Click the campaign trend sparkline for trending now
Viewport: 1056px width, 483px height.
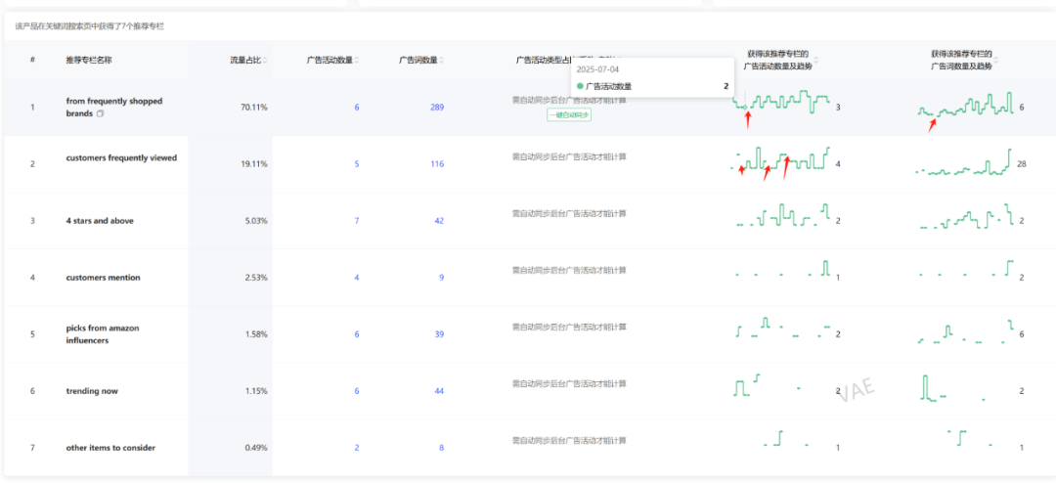coord(772,387)
